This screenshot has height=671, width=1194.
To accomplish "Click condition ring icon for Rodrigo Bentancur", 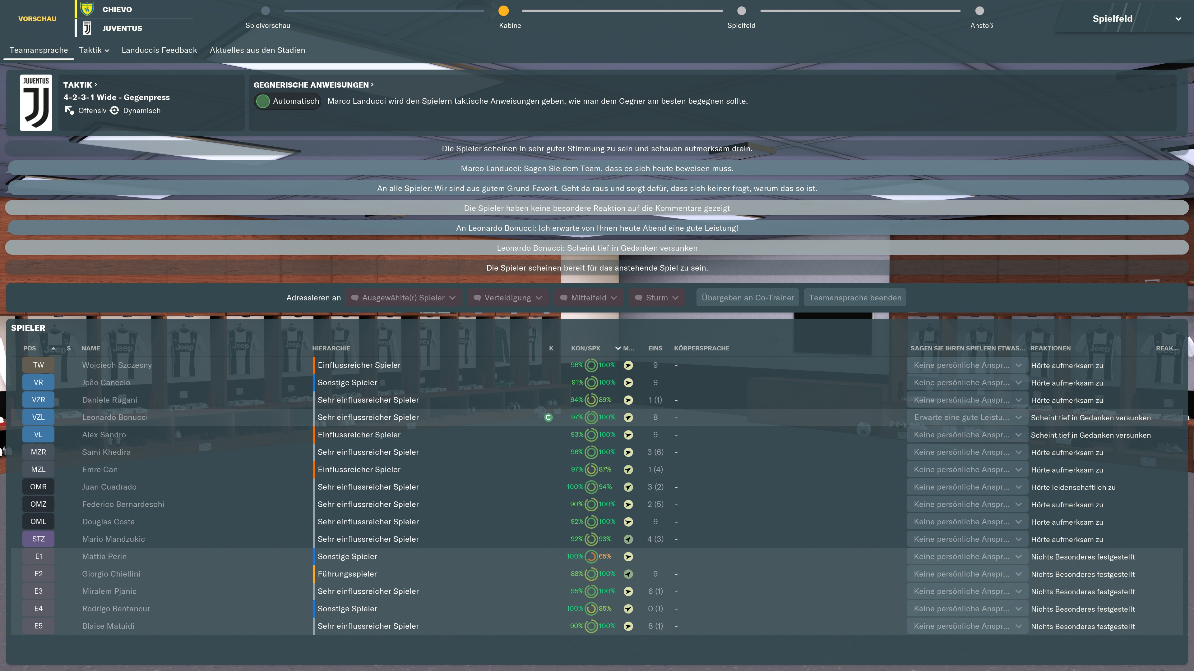I will 591,609.
